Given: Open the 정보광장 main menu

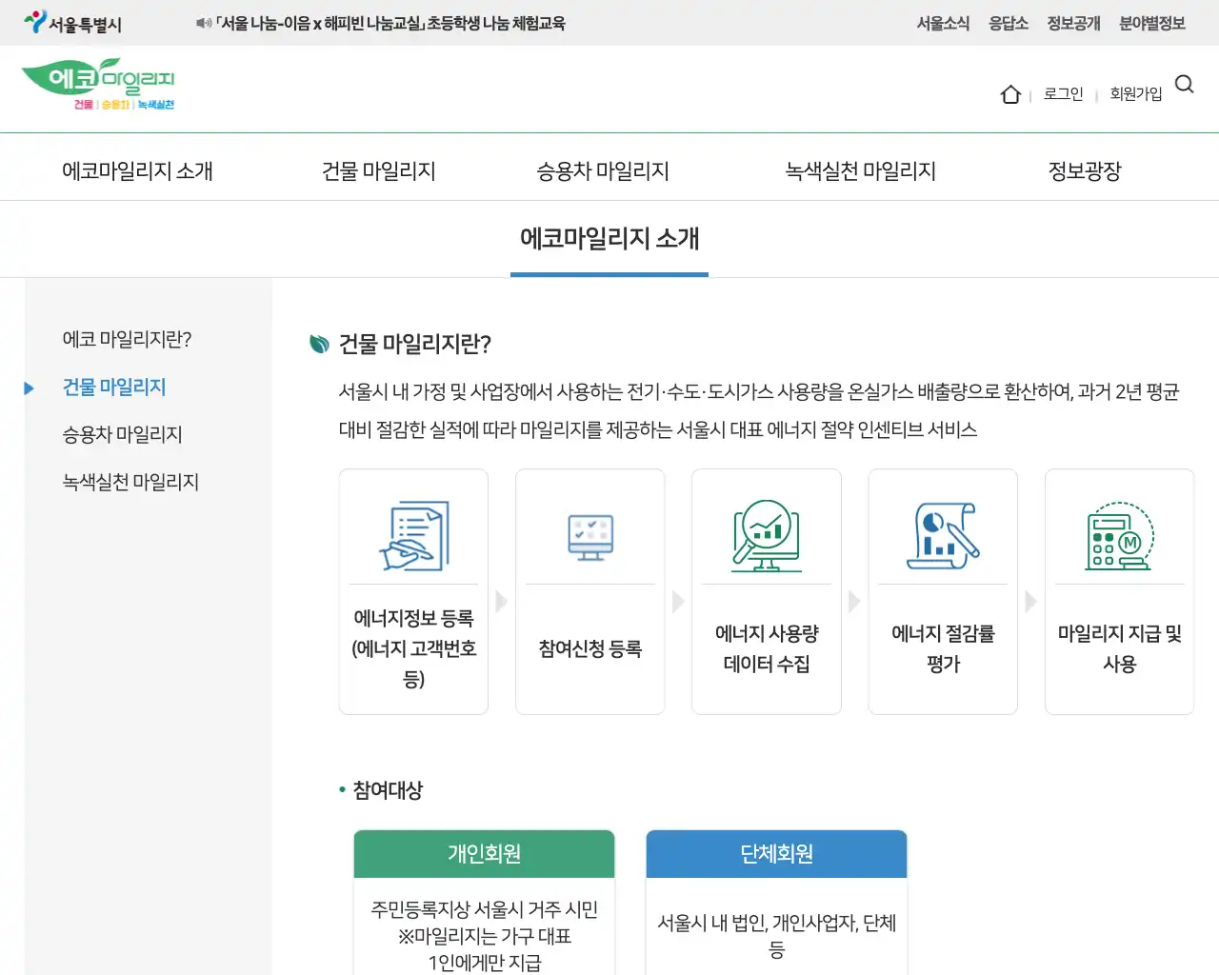Looking at the screenshot, I should tap(1085, 171).
